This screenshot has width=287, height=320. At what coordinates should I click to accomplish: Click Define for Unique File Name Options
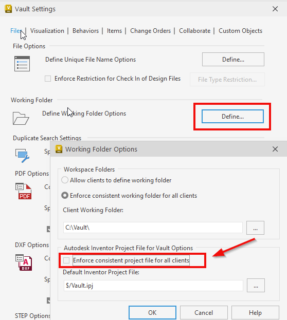point(233,60)
